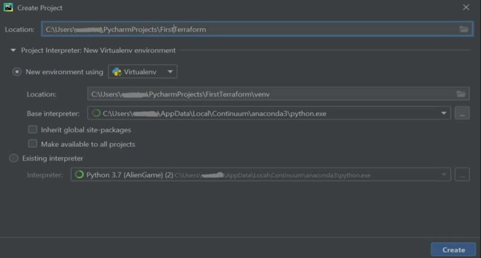481x258 pixels.
Task: Close the Create Project dialog
Action: (x=466, y=7)
